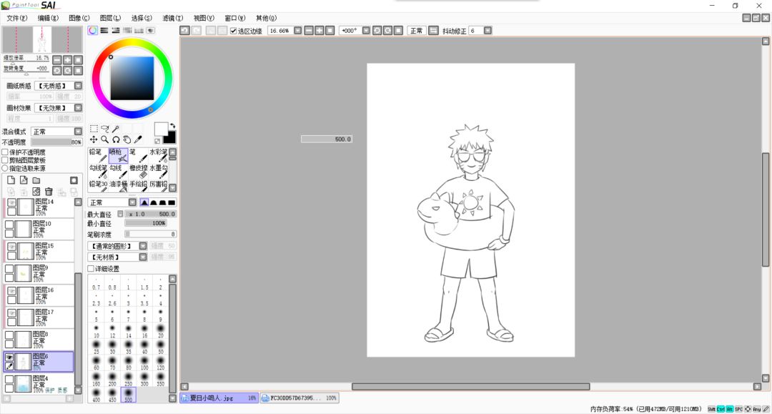Zoom in the canvas in top toolbar
Viewport: 772px width, 414px height.
[x=320, y=31]
